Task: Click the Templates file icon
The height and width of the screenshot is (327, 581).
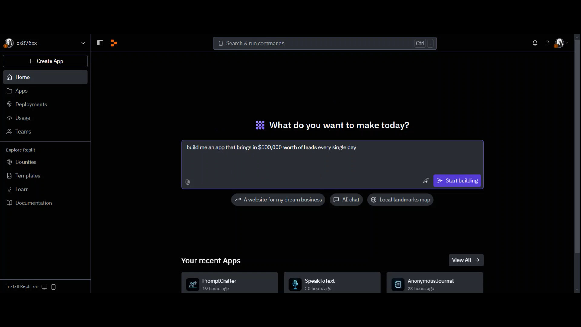Action: tap(9, 176)
